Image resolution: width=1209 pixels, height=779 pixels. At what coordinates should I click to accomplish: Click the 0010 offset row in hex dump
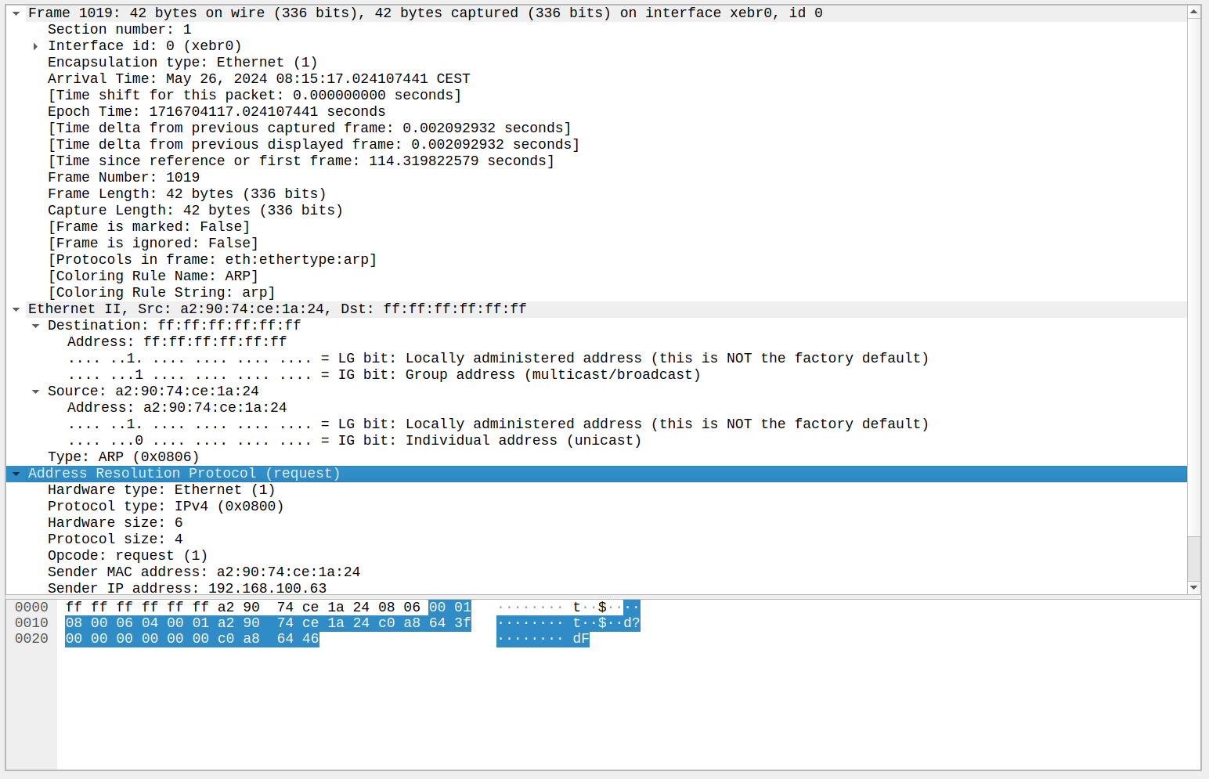point(31,623)
